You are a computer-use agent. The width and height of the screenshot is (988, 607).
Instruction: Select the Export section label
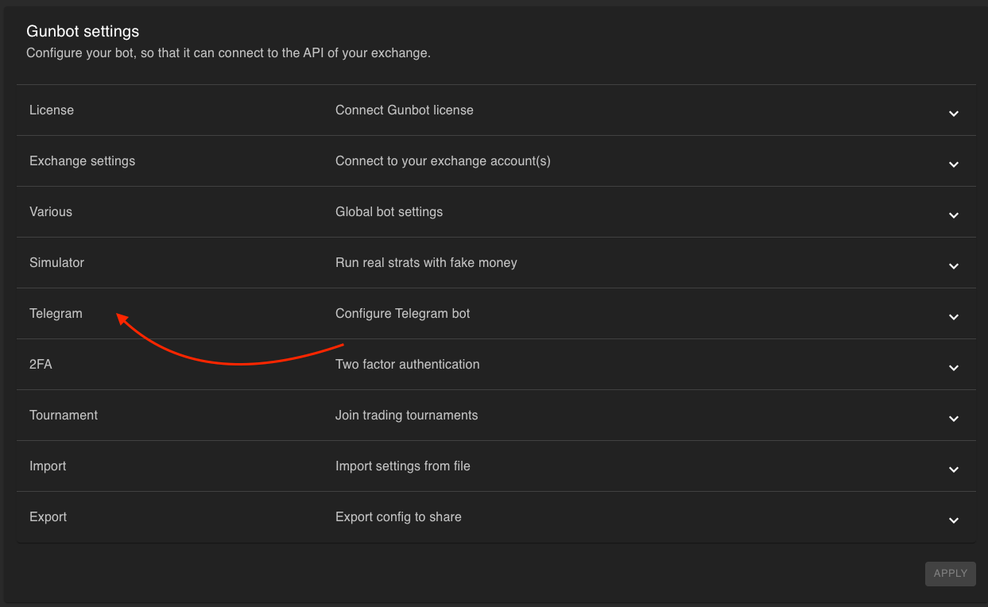click(48, 517)
